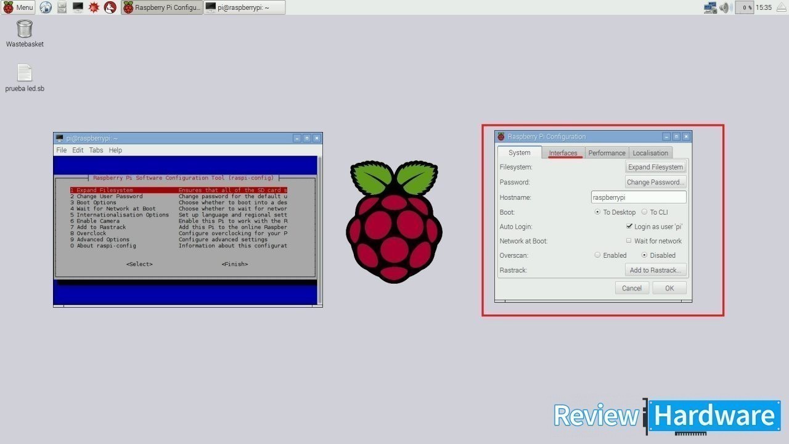The width and height of the screenshot is (789, 444).
Task: Select '5 Internationalisation Options' in raspi-config
Action: [178, 215]
